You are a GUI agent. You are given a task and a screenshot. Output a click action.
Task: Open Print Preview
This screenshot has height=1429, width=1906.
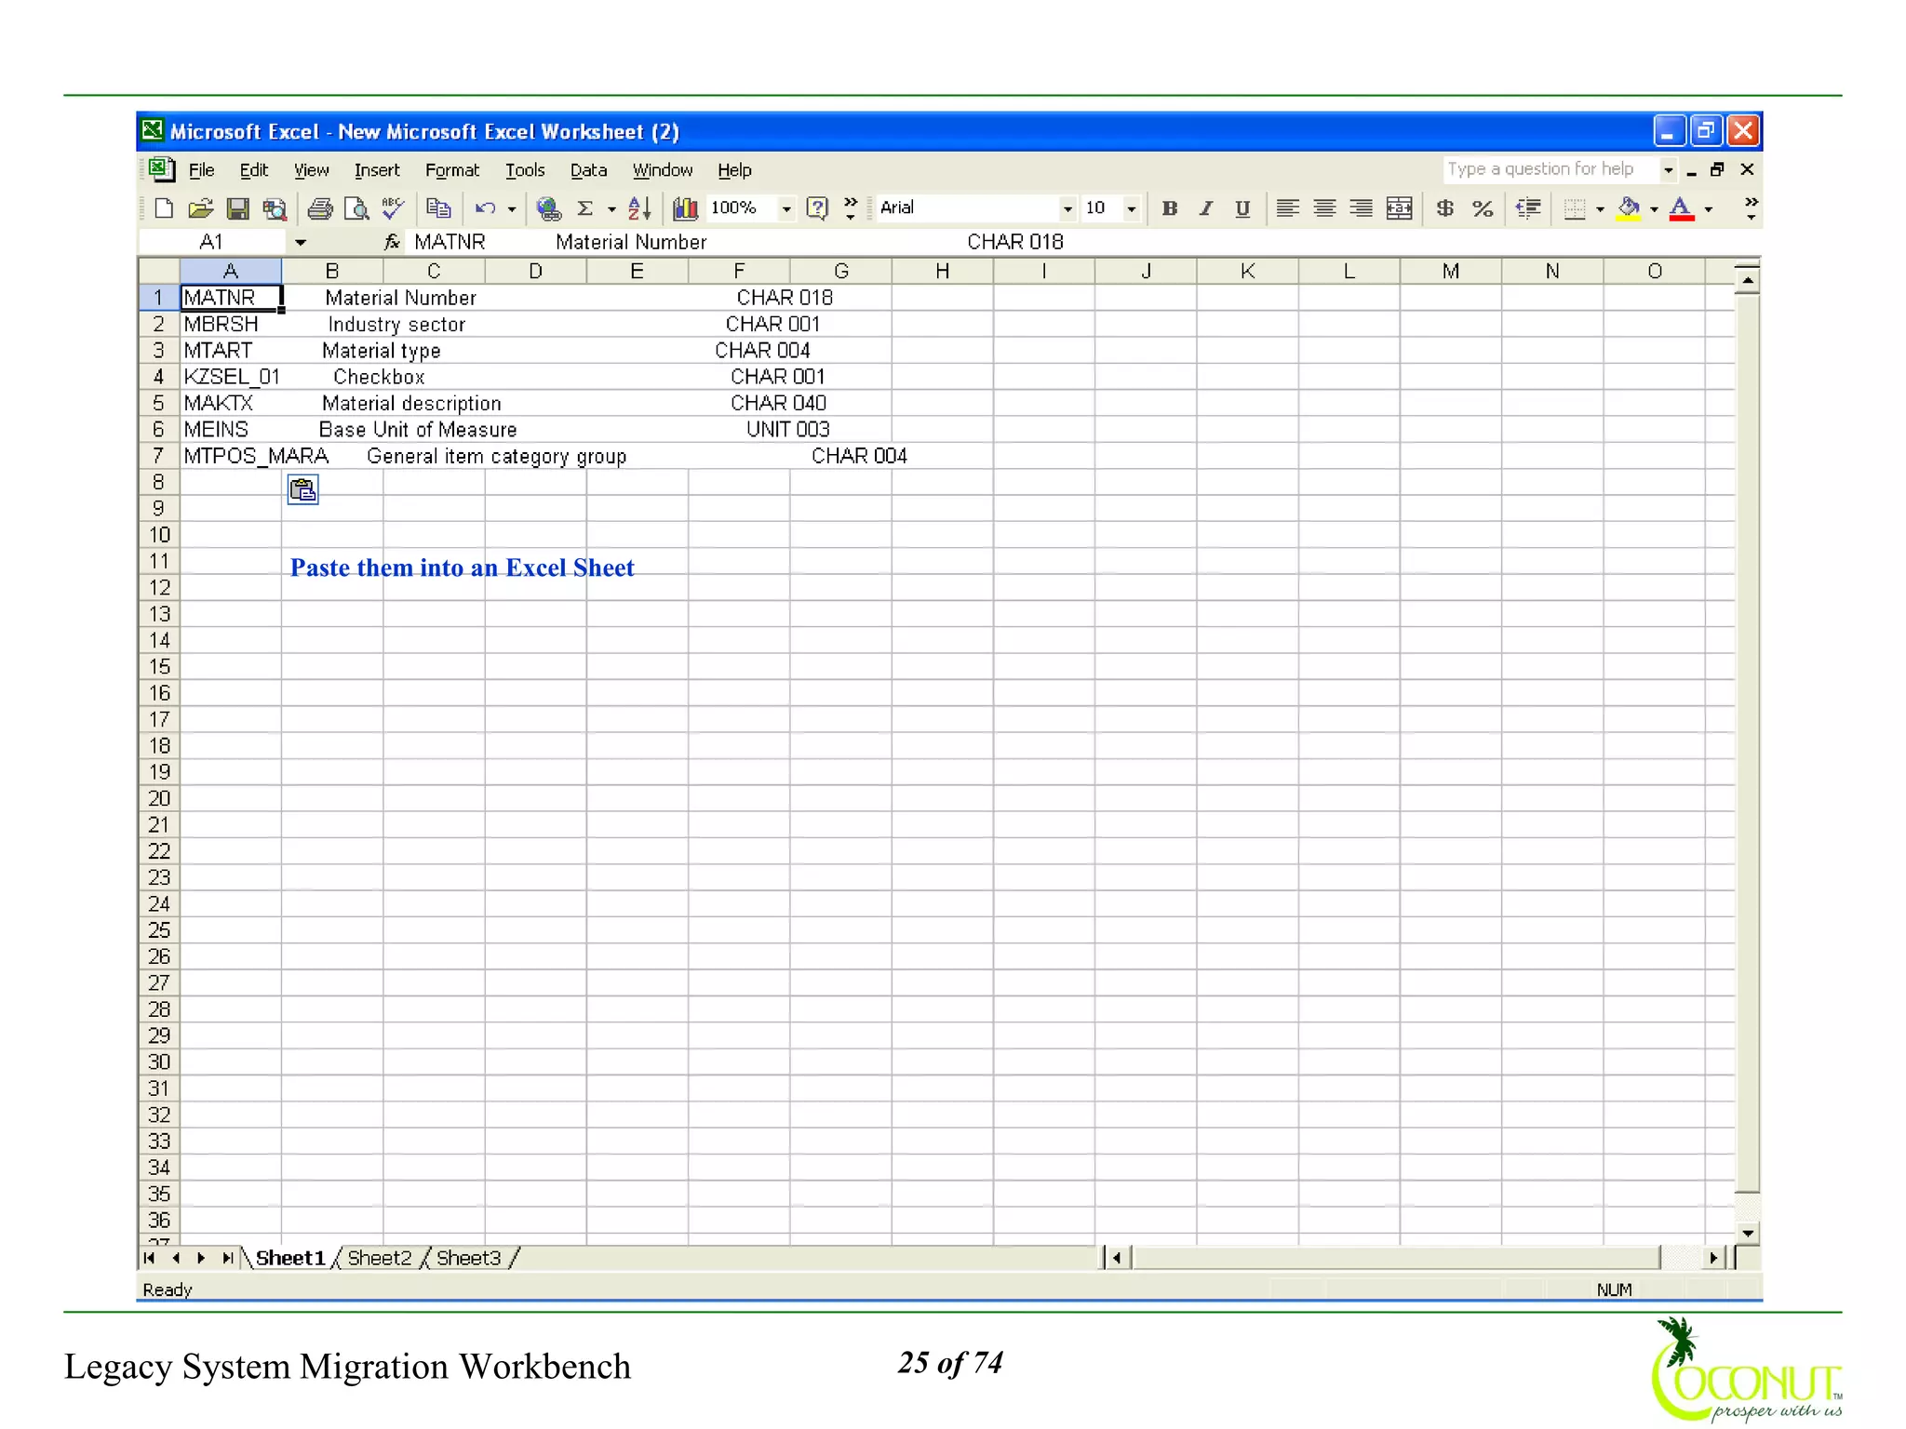(x=356, y=208)
